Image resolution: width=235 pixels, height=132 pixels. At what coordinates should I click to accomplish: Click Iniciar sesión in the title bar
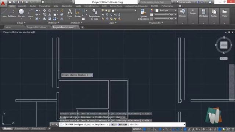185,2
